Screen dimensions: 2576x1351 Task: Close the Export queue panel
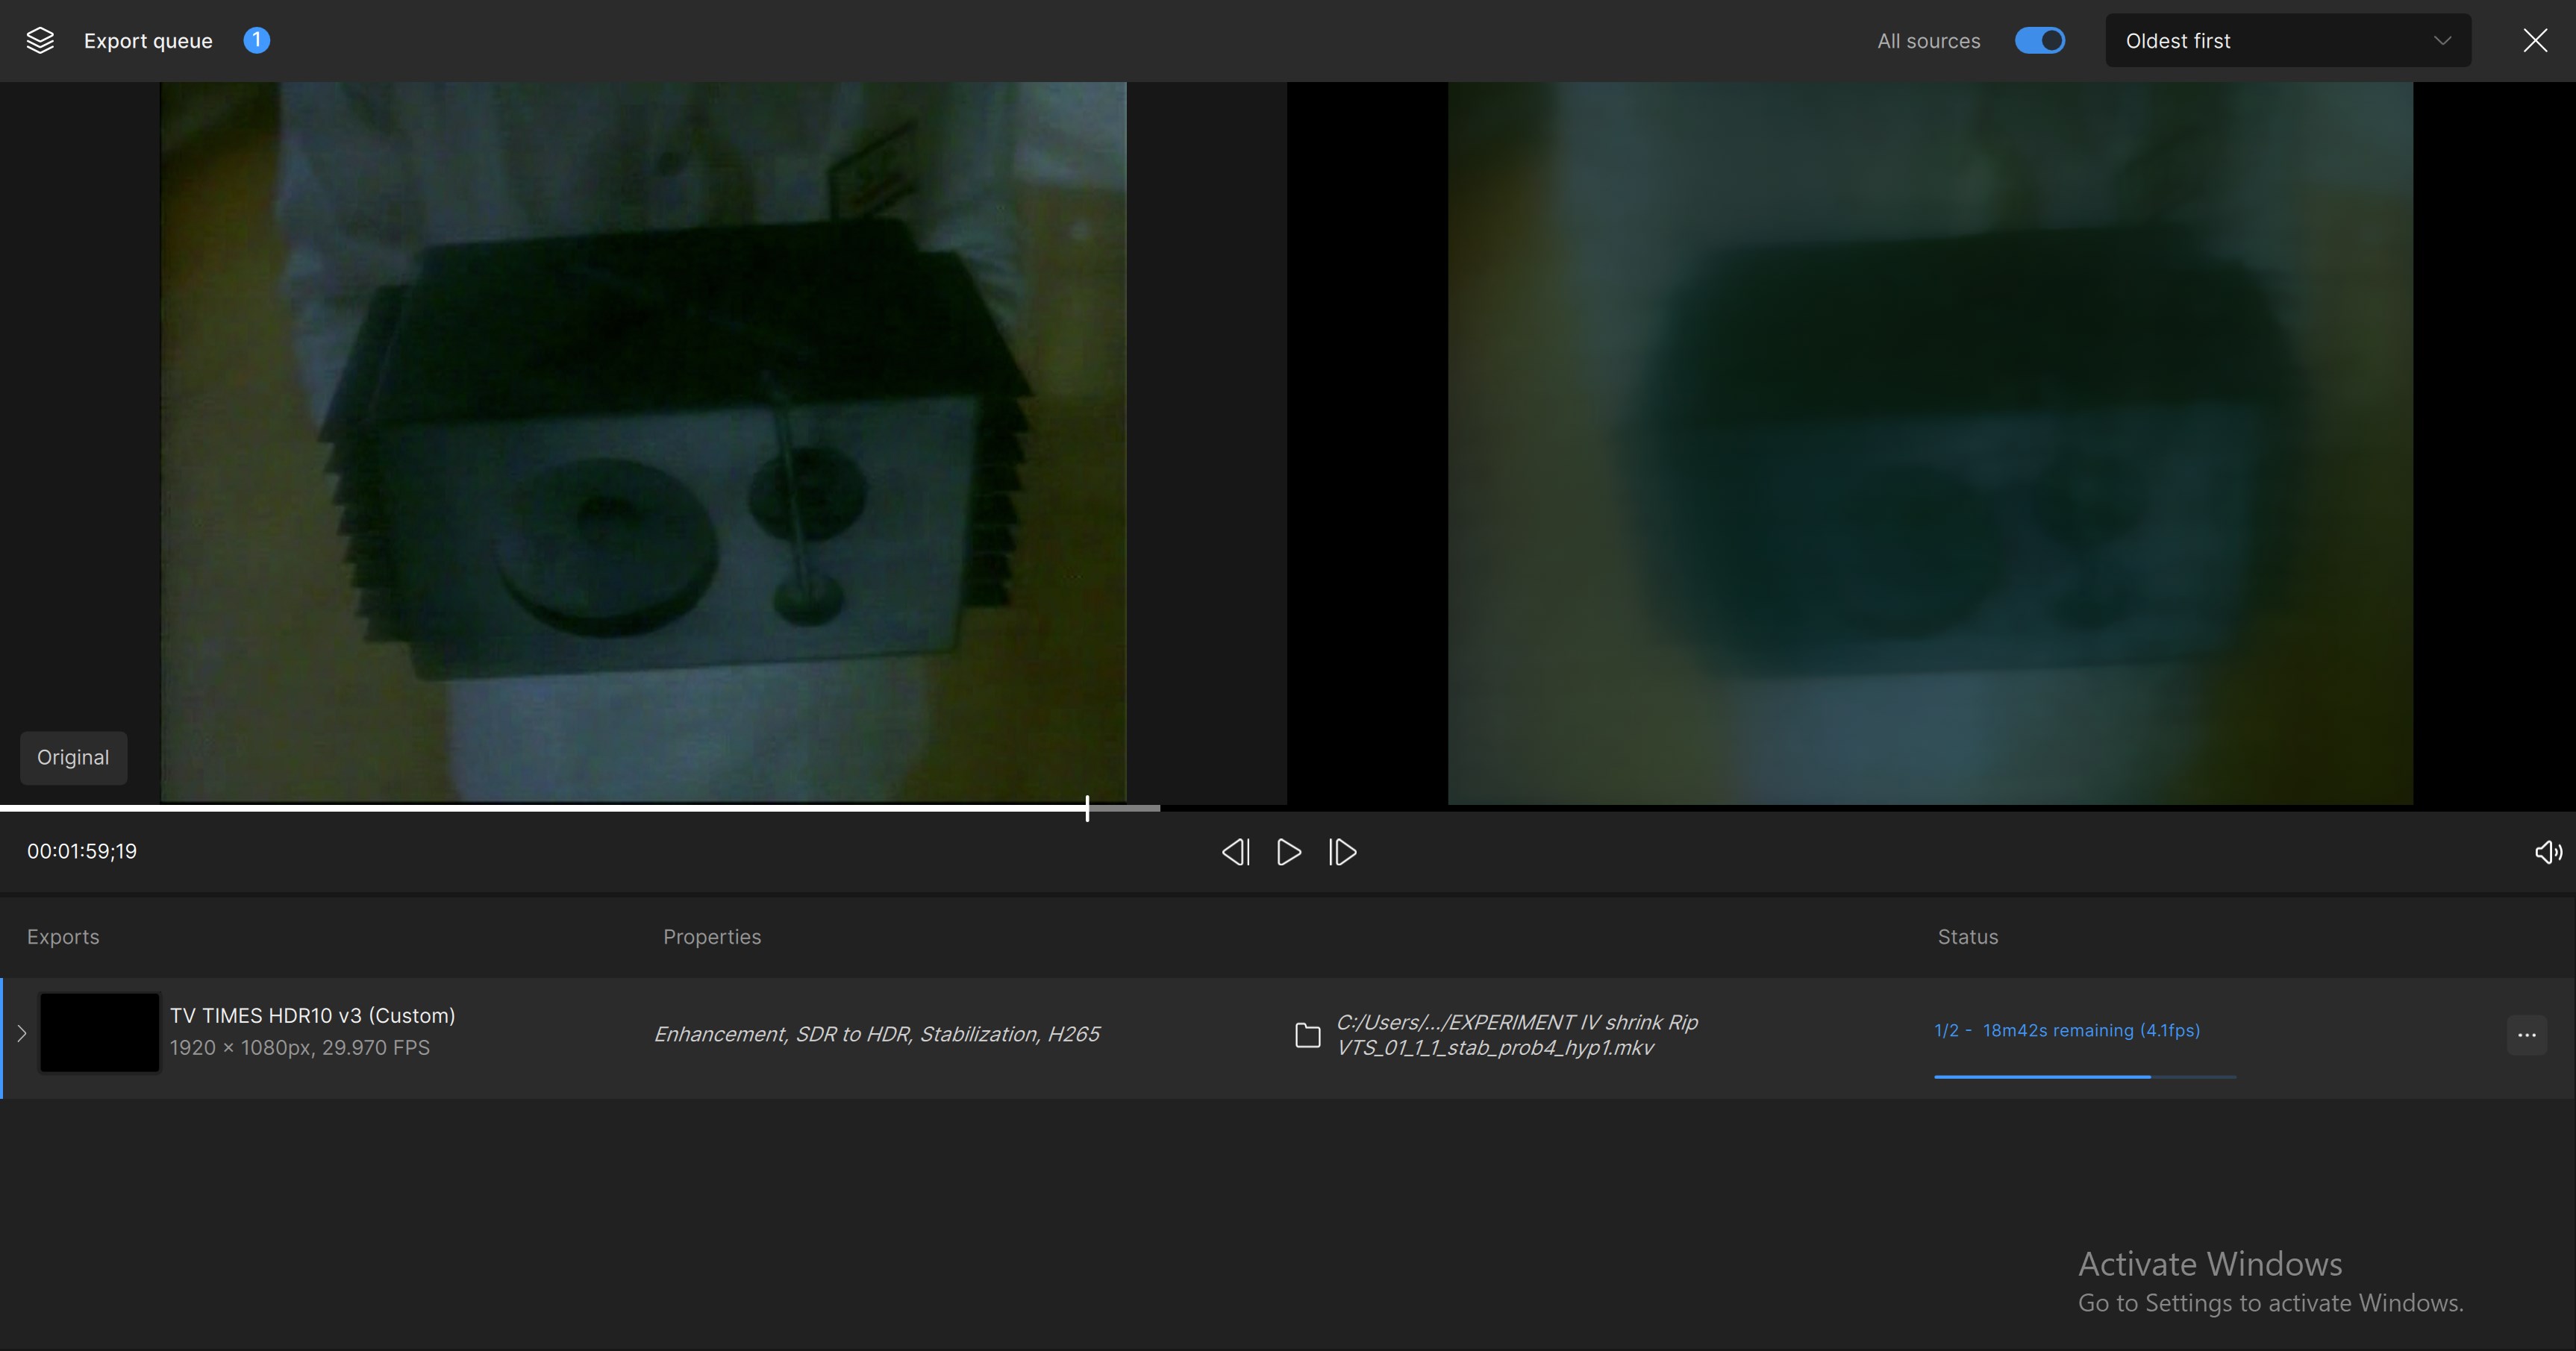[2535, 40]
